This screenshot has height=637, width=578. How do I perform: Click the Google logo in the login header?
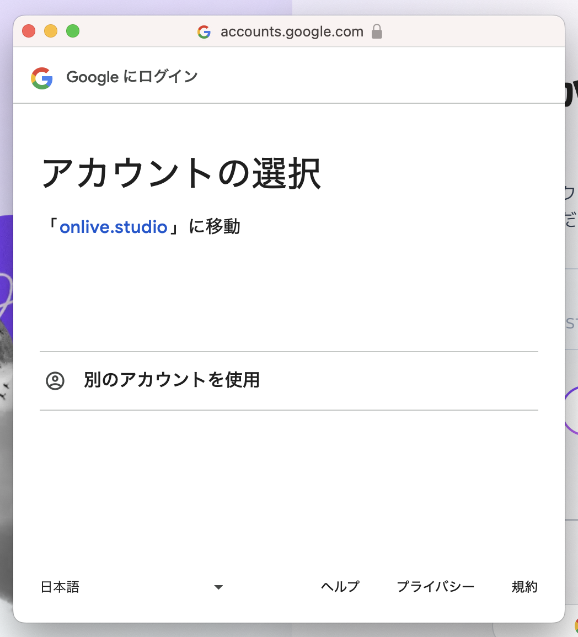pyautogui.click(x=42, y=78)
